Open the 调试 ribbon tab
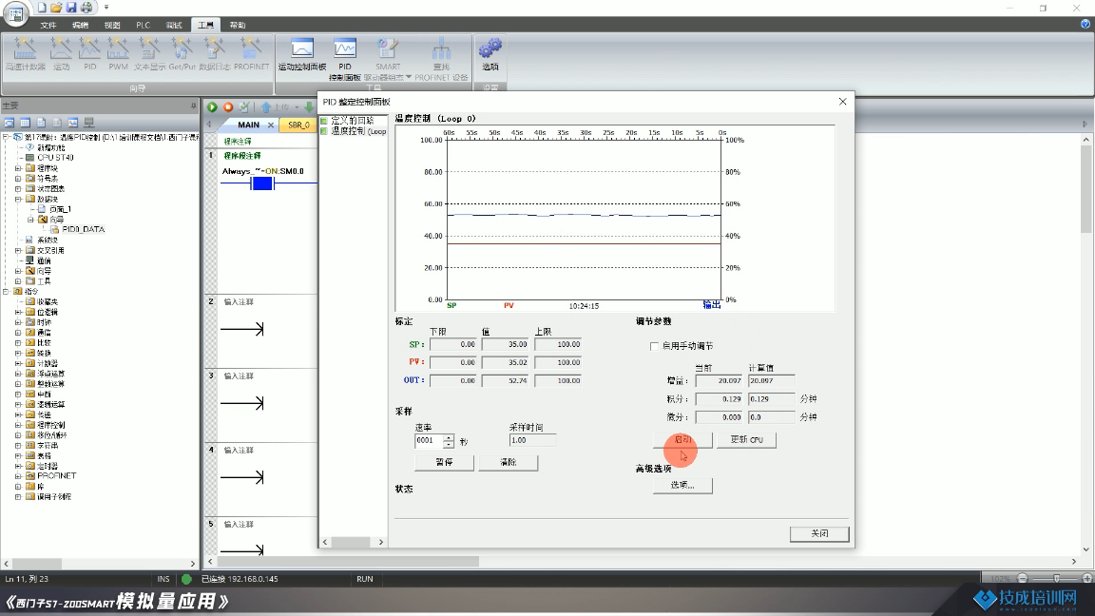This screenshot has width=1095, height=616. [x=174, y=25]
